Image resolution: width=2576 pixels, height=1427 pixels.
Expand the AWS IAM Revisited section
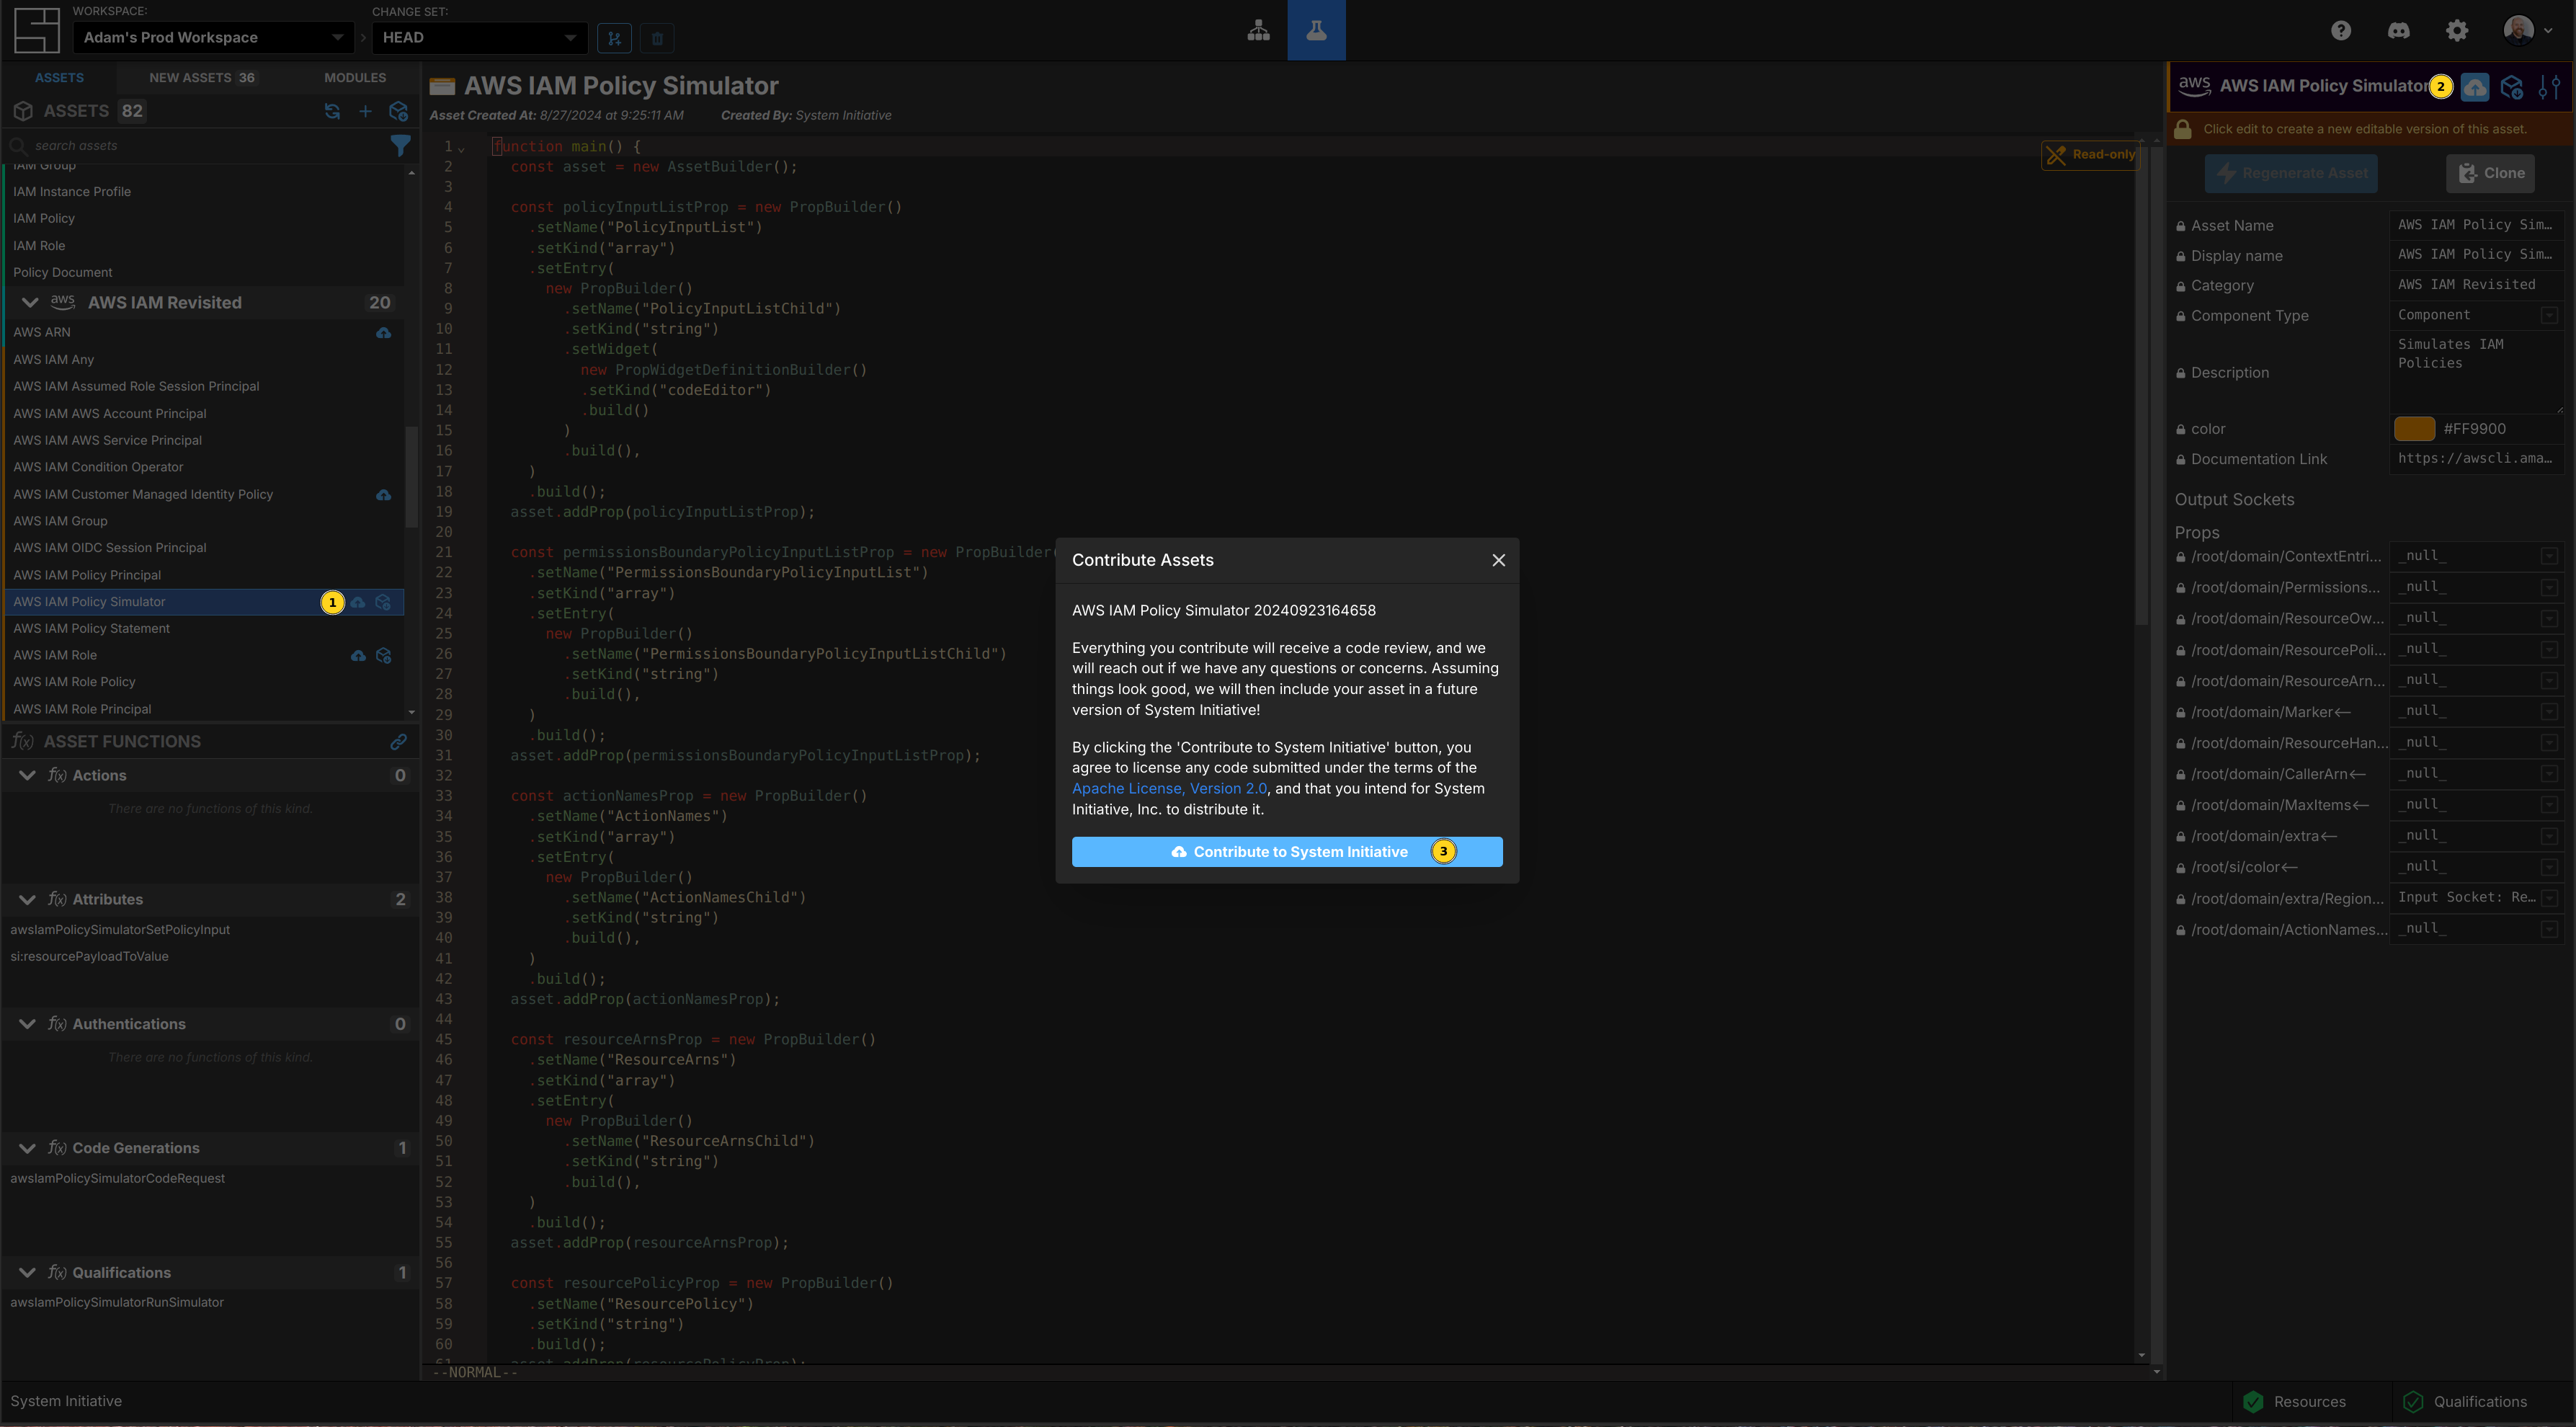click(28, 302)
